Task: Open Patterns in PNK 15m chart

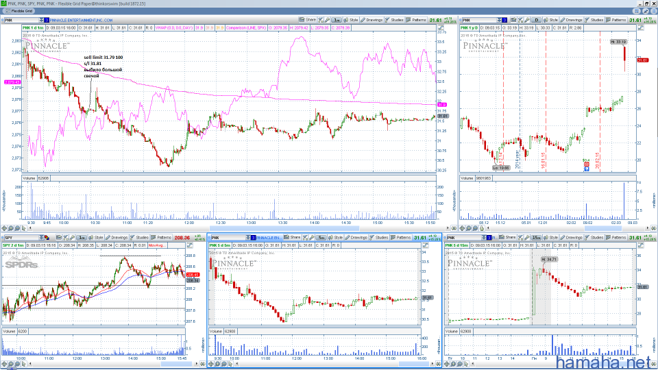Action: click(x=616, y=238)
